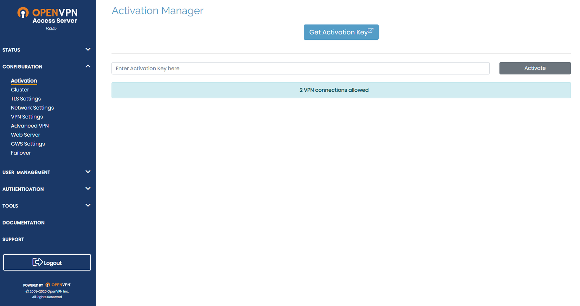Open the Documentation page

pos(24,223)
